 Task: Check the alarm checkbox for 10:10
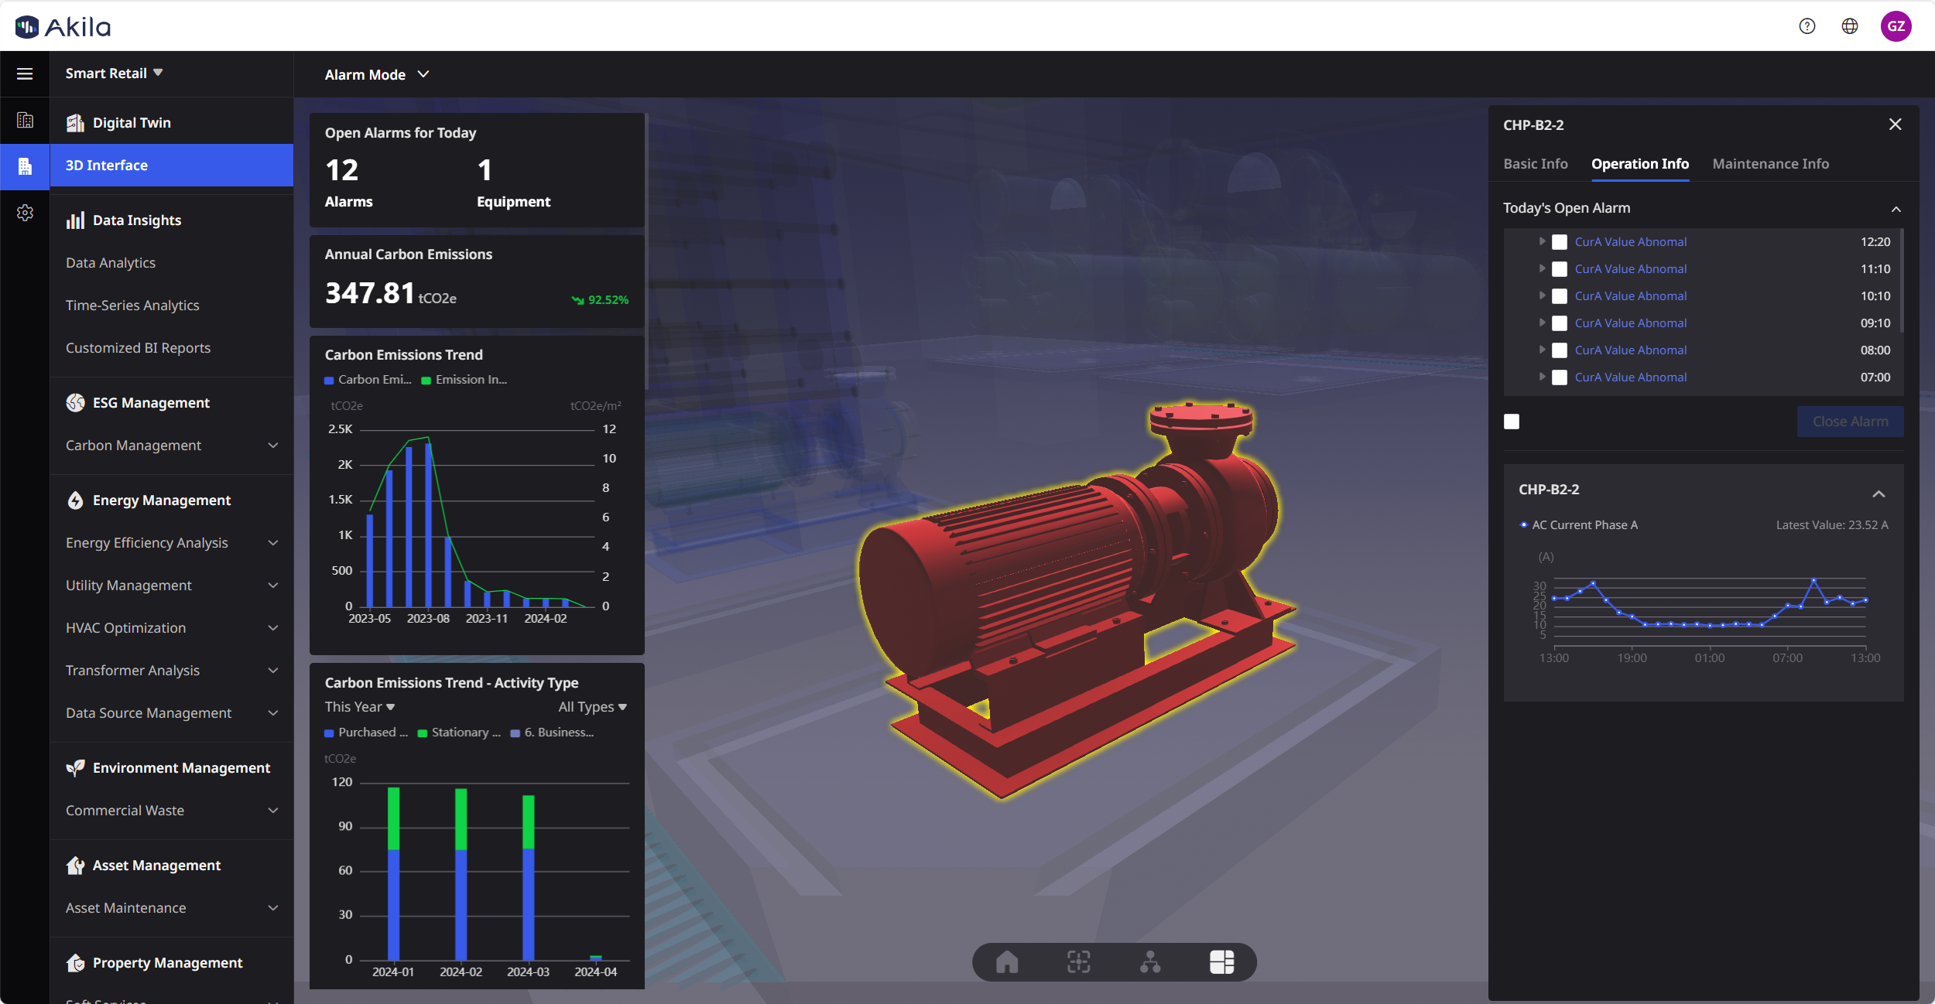coord(1560,296)
